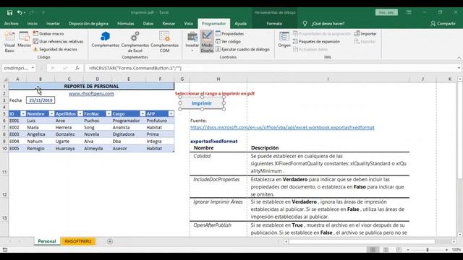The image size is (463, 260).
Task: Open Paquetes de expansión
Action: [316, 42]
